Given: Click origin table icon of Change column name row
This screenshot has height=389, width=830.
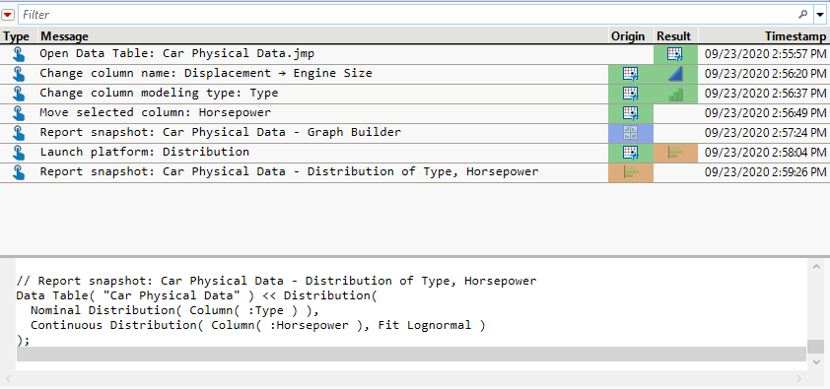Looking at the screenshot, I should [631, 74].
